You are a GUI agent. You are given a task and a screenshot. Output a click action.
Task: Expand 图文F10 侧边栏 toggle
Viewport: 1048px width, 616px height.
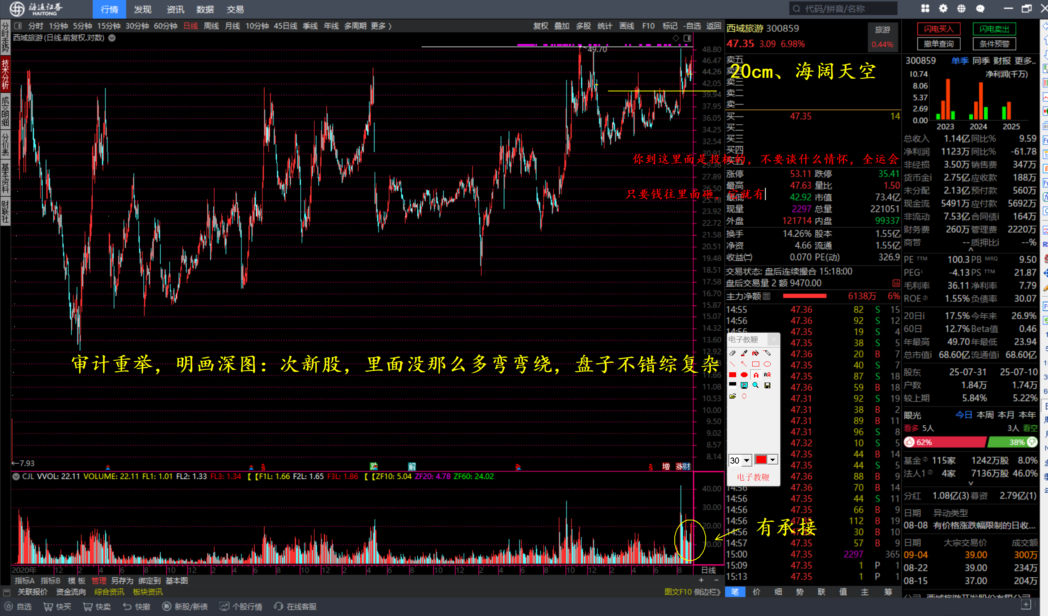pyautogui.click(x=692, y=592)
